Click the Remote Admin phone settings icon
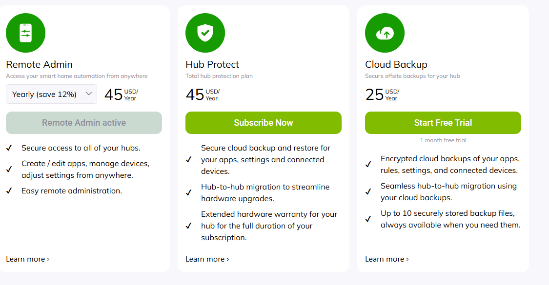Image resolution: width=549 pixels, height=285 pixels. point(25,33)
